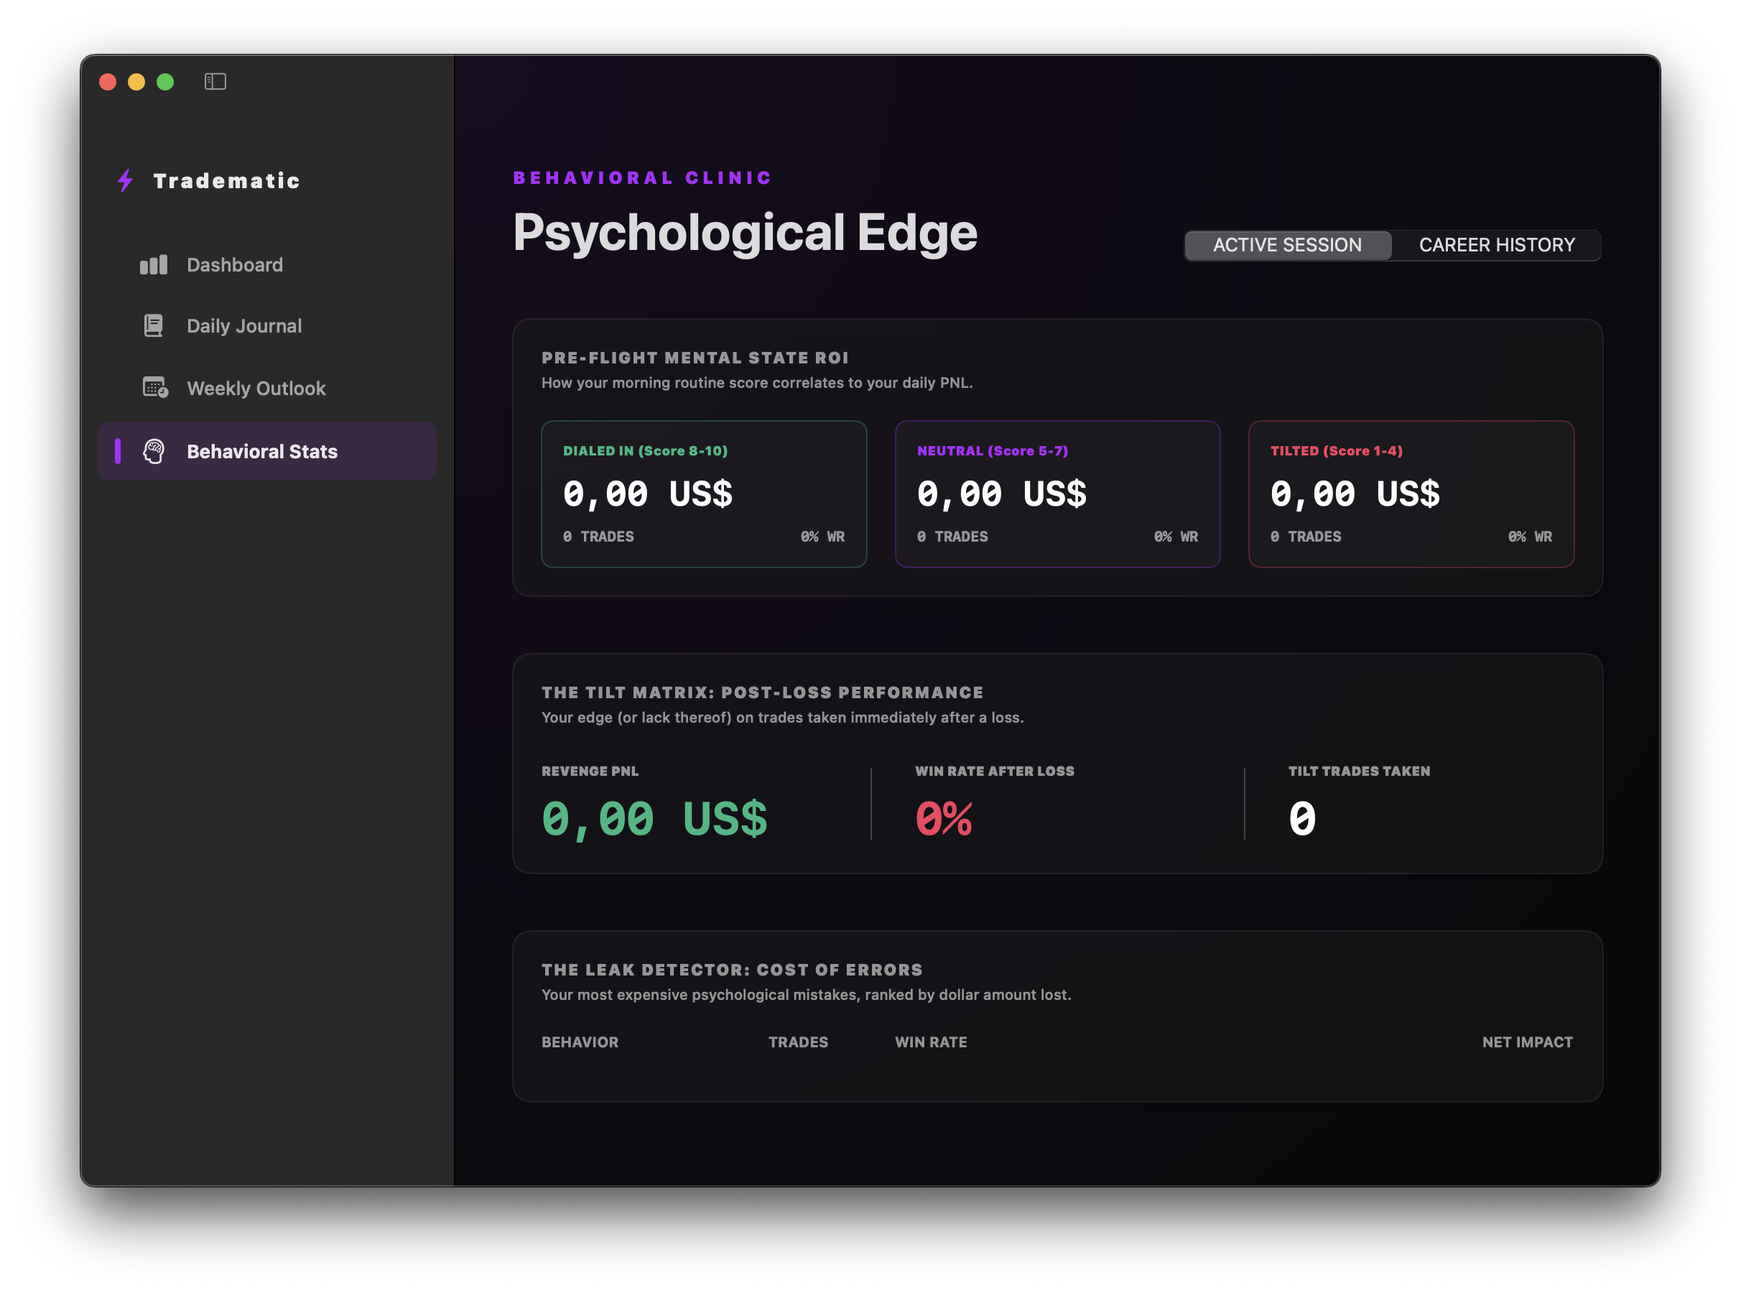The width and height of the screenshot is (1741, 1293).
Task: Click the NET IMPACT column header
Action: (1528, 1042)
